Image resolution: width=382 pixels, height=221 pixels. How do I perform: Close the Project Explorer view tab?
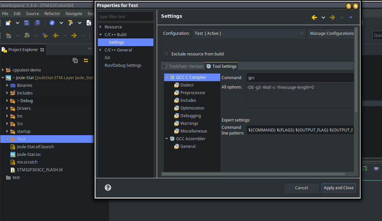click(x=42, y=50)
